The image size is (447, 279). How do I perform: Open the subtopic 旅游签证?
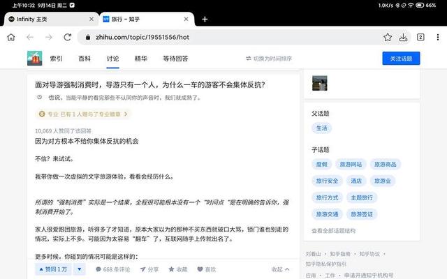[362, 214]
